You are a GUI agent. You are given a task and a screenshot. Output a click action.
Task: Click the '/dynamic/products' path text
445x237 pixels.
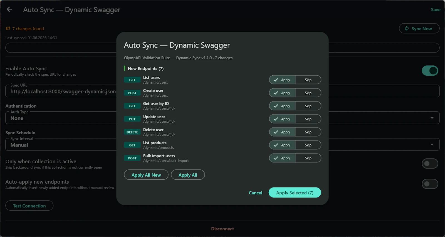[159, 148]
